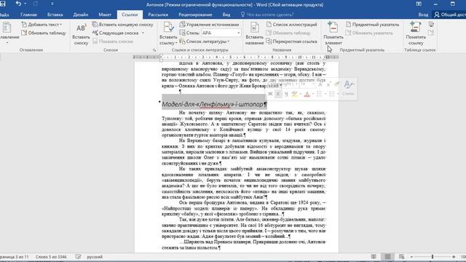
Task: Toggle Italic in the mini toolbar
Action: (278, 94)
